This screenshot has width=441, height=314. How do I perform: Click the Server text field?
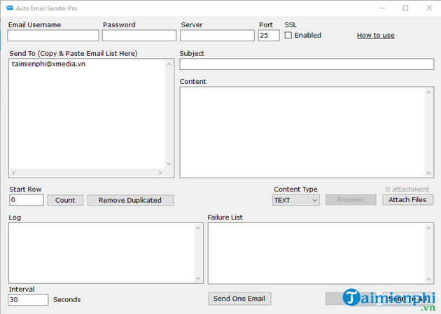click(x=217, y=36)
